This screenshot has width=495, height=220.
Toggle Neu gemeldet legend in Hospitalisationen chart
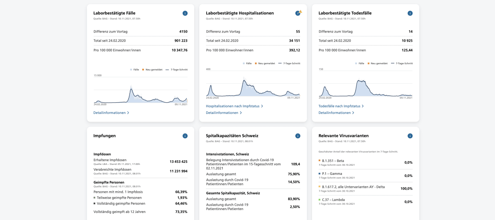click(x=264, y=63)
